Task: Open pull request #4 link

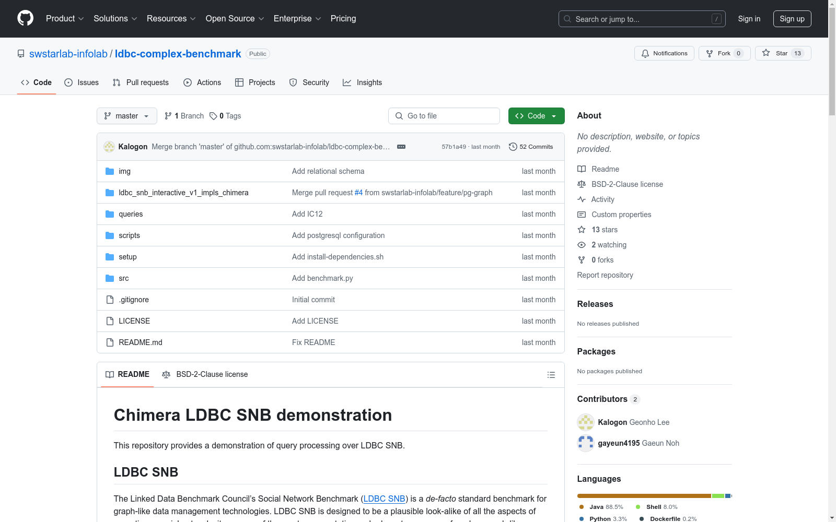Action: (x=358, y=193)
